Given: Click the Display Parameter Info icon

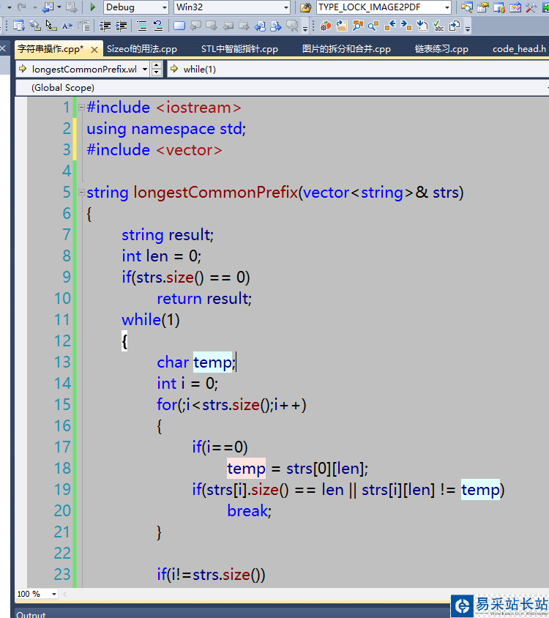Looking at the screenshot, I should pyautogui.click(x=35, y=26).
